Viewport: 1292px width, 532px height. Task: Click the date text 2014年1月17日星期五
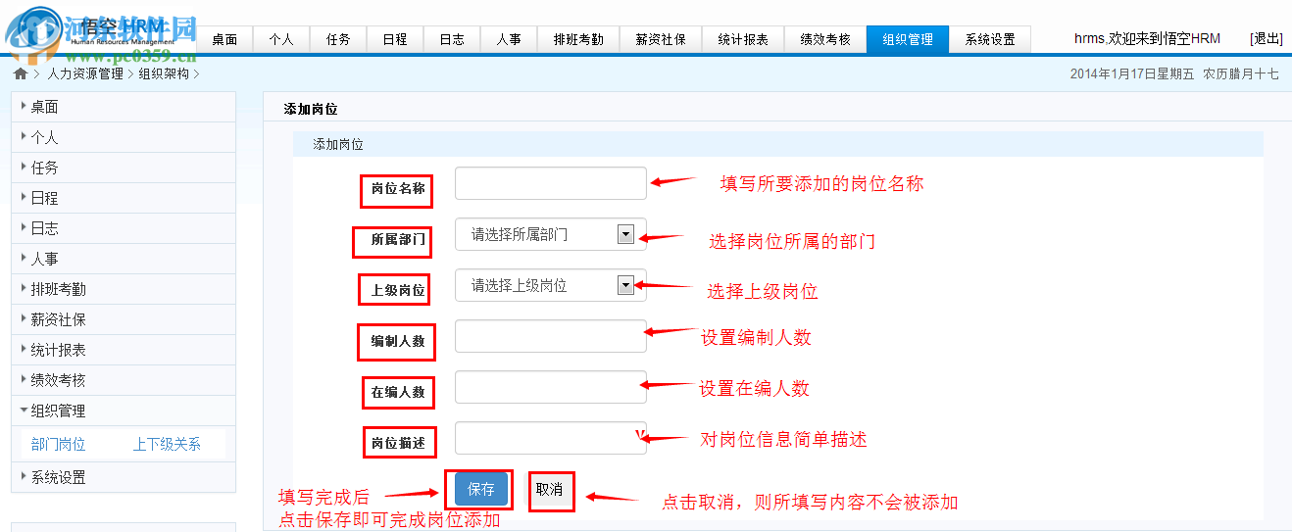coord(1132,73)
